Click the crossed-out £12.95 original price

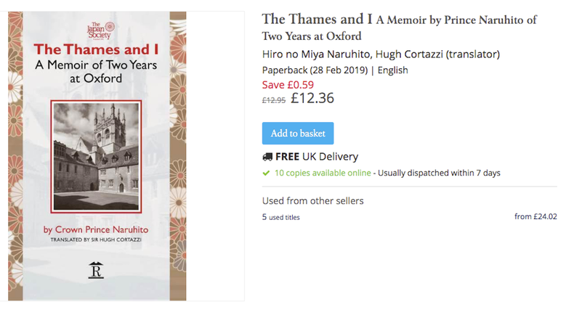(x=273, y=100)
